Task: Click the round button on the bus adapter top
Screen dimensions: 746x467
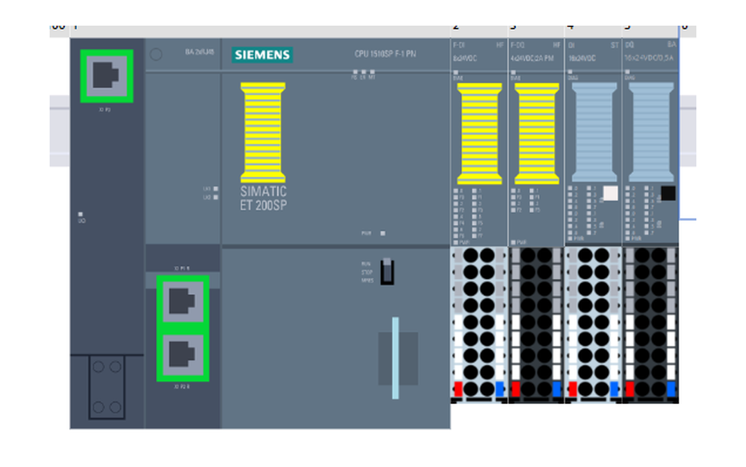Action: (156, 54)
